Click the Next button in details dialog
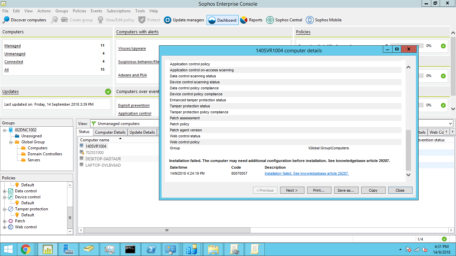Screen dimensions: 456x256 291,190
